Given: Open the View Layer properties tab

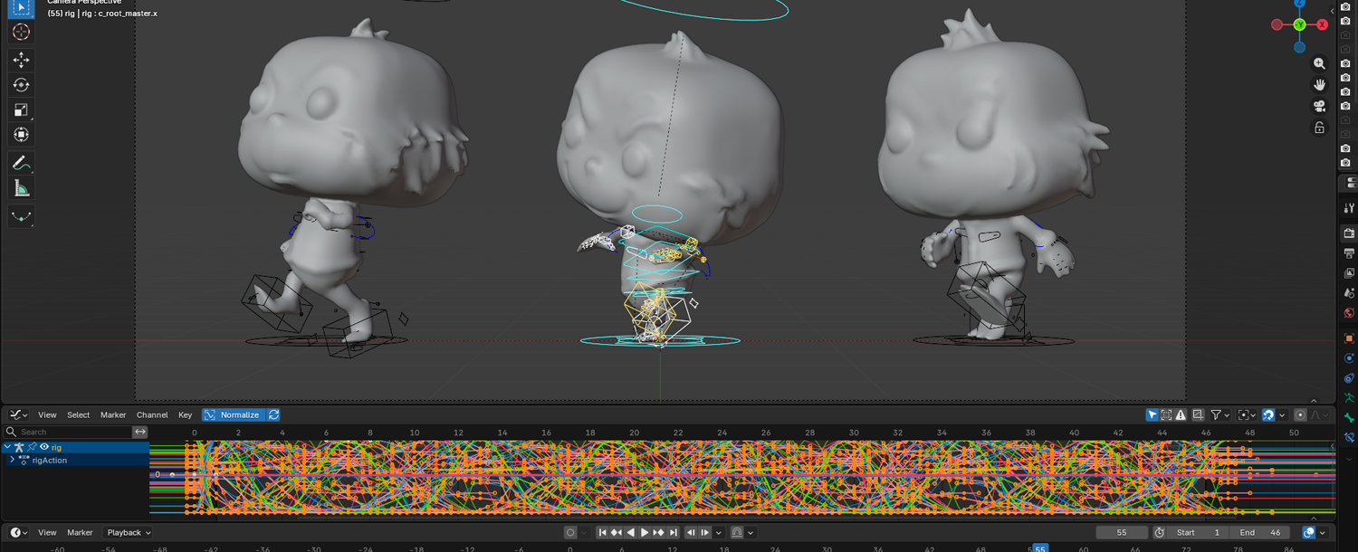Looking at the screenshot, I should pyautogui.click(x=1349, y=273).
